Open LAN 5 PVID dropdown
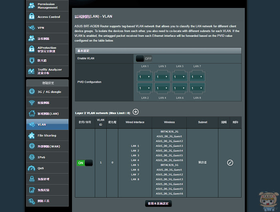280x212 pixels. pyautogui.click(x=180, y=77)
